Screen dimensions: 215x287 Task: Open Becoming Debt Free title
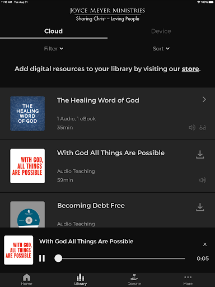click(91, 206)
